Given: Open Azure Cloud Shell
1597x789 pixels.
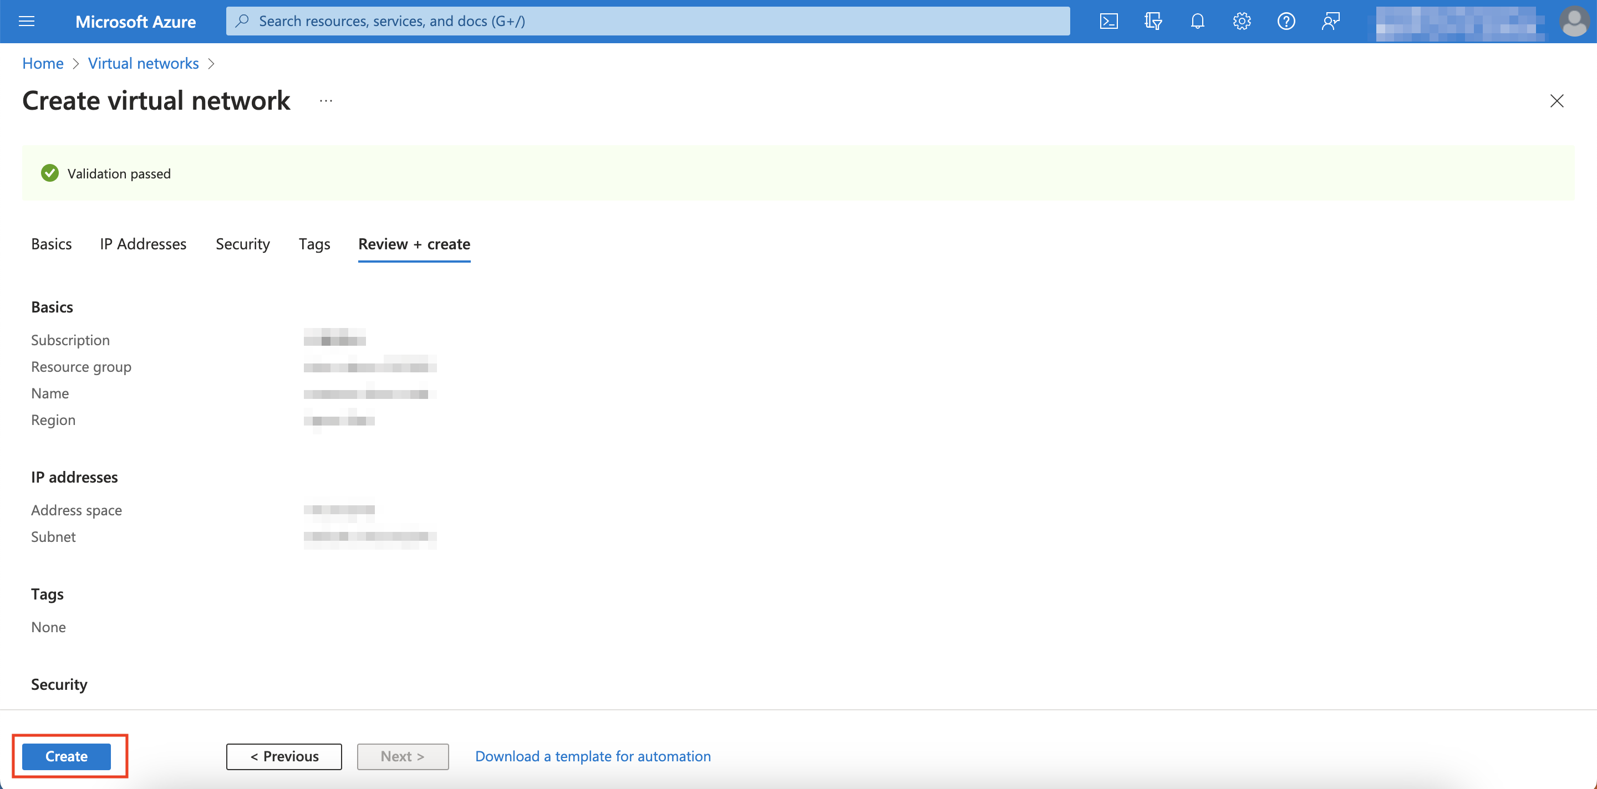Looking at the screenshot, I should (1109, 21).
